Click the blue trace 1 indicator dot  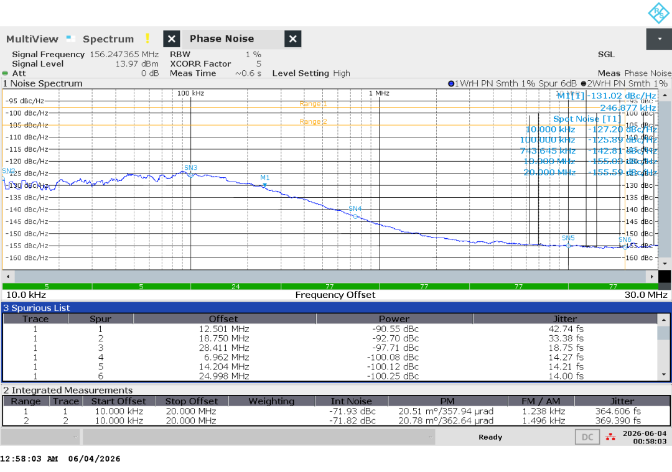[451, 83]
